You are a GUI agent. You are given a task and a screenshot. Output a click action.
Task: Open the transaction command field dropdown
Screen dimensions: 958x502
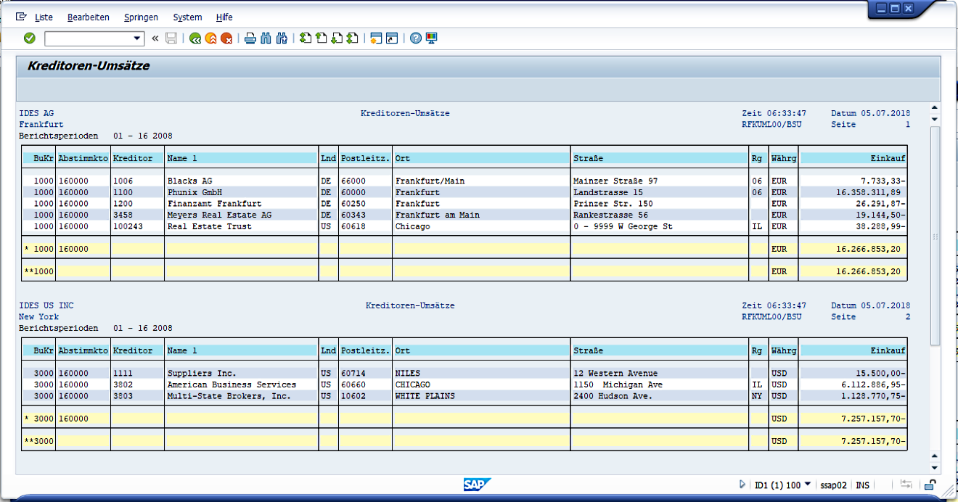point(137,38)
